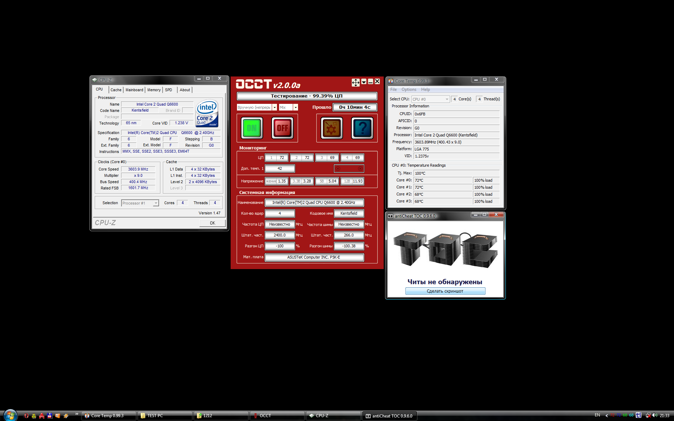Switch to the Memory tab in CPU-Z
This screenshot has width=674, height=421.
(154, 90)
